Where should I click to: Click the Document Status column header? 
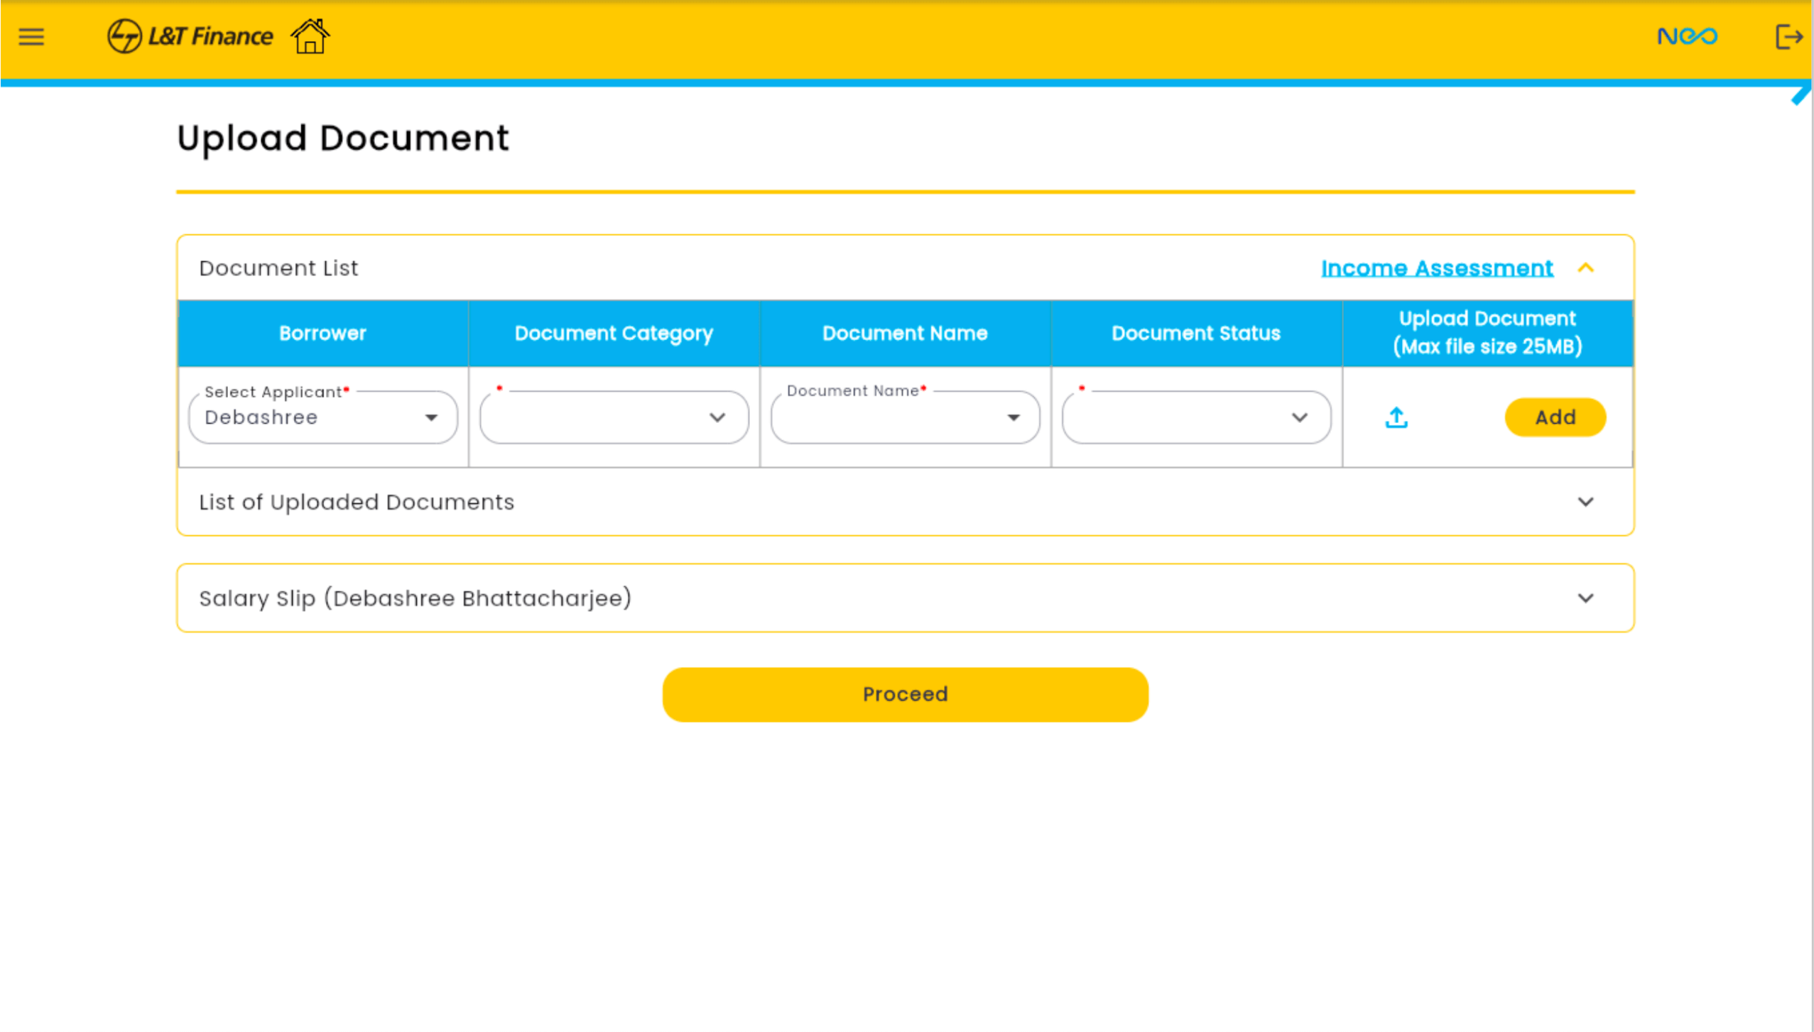click(x=1195, y=334)
